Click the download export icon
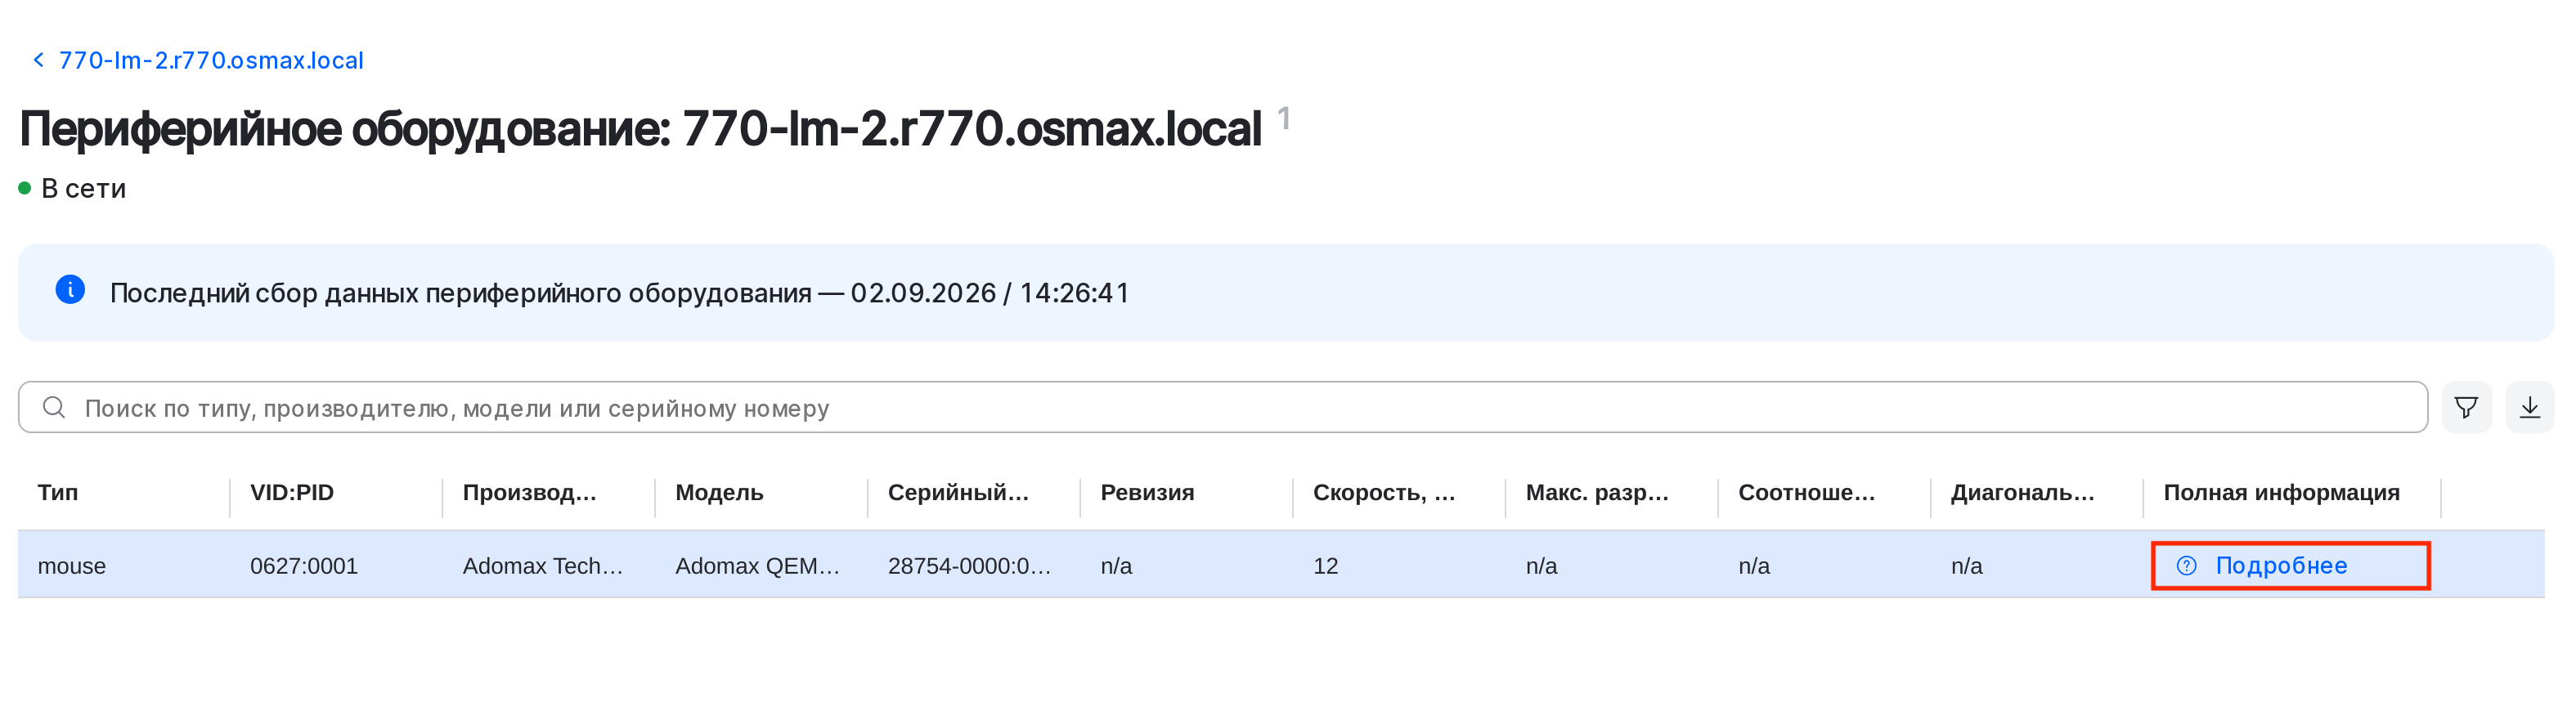 coord(2530,407)
